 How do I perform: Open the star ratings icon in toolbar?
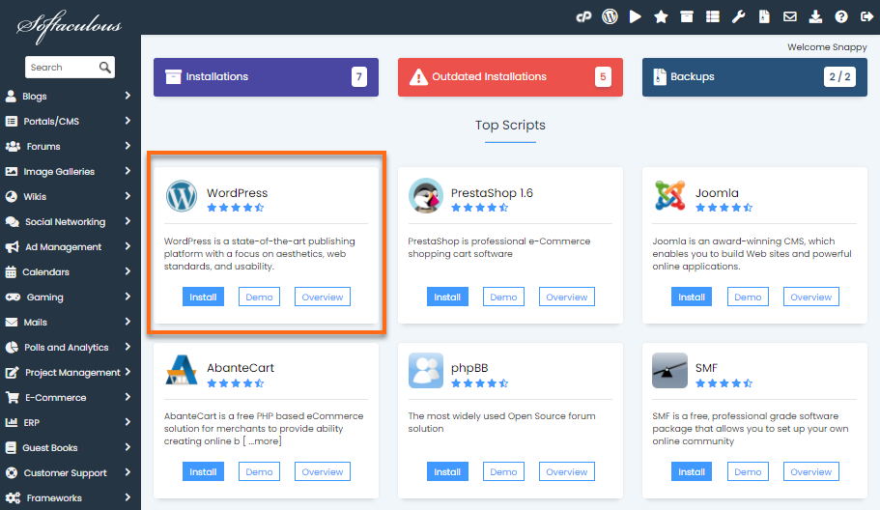click(x=661, y=16)
